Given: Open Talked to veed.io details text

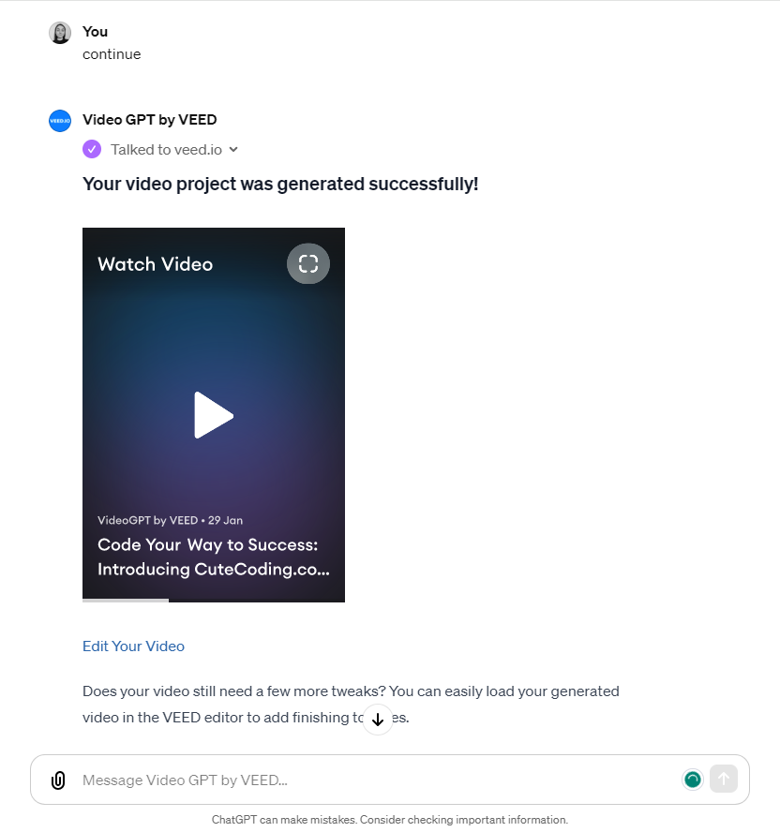Looking at the screenshot, I should click(166, 150).
